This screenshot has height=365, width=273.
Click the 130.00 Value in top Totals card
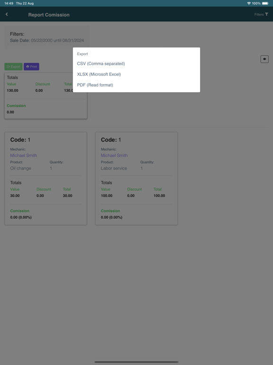tap(12, 90)
